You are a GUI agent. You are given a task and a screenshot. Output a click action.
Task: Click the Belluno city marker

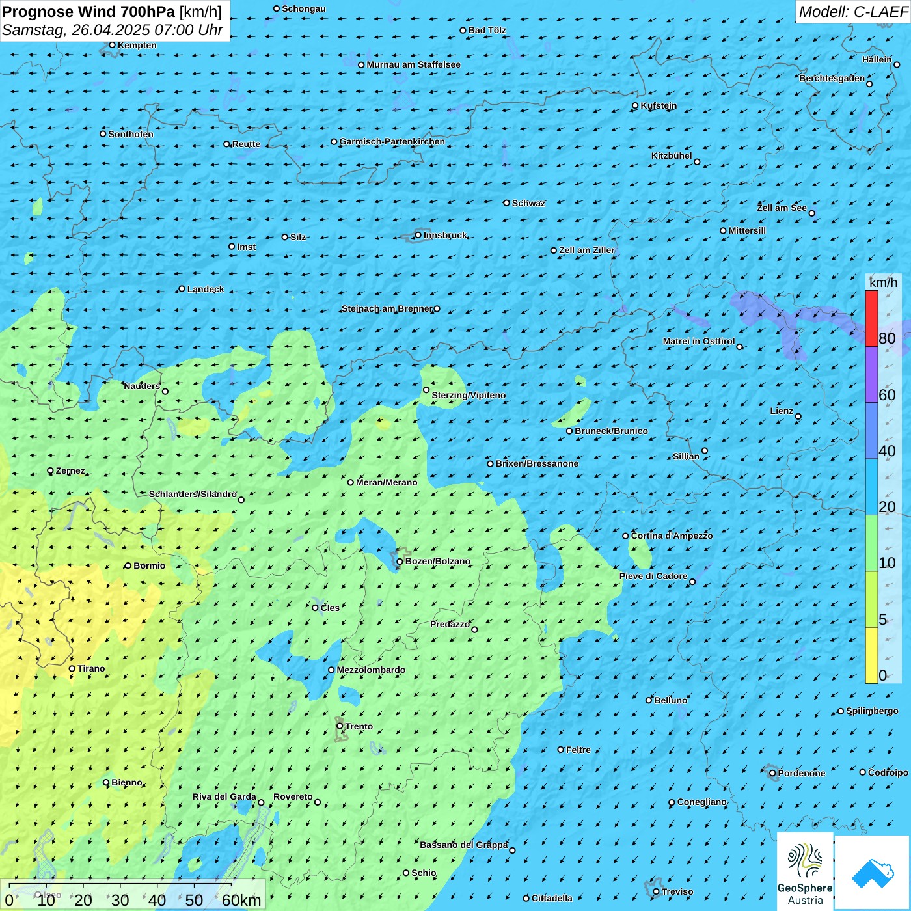coord(649,700)
